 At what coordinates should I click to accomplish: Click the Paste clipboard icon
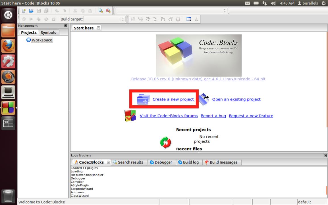(x=90, y=11)
